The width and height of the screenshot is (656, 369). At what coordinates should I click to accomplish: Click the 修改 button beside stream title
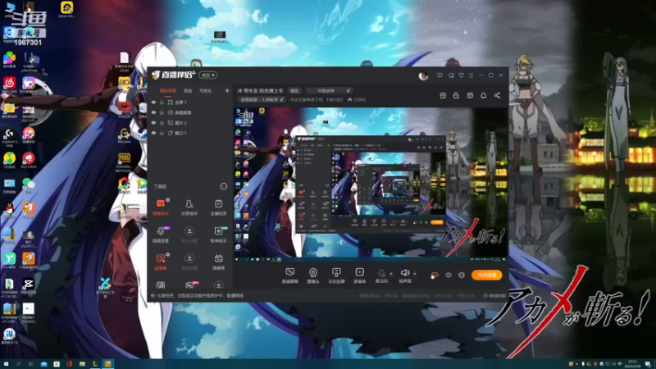[x=294, y=90]
